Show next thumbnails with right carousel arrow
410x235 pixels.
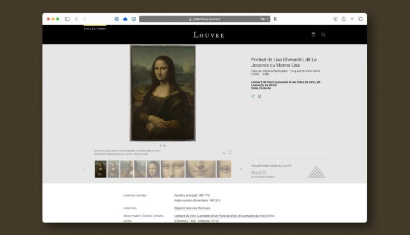pos(241,169)
